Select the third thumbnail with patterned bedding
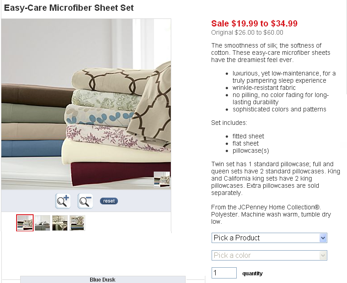347x283 pixels. pyautogui.click(x=60, y=223)
